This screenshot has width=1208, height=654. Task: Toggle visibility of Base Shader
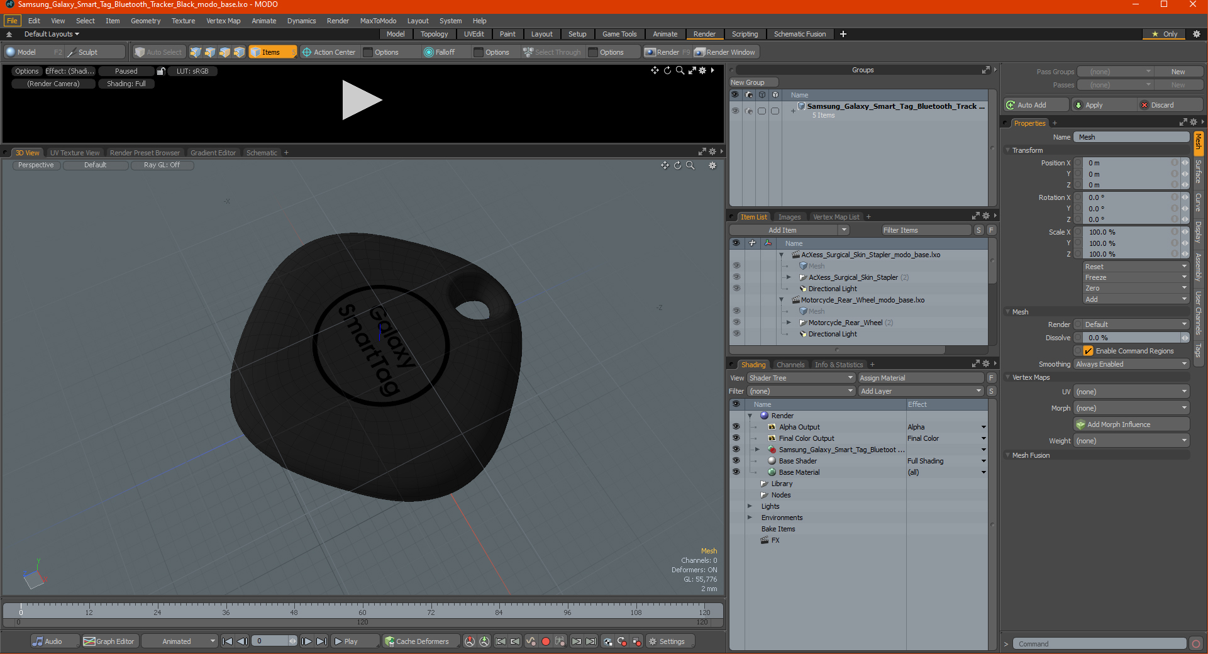736,461
